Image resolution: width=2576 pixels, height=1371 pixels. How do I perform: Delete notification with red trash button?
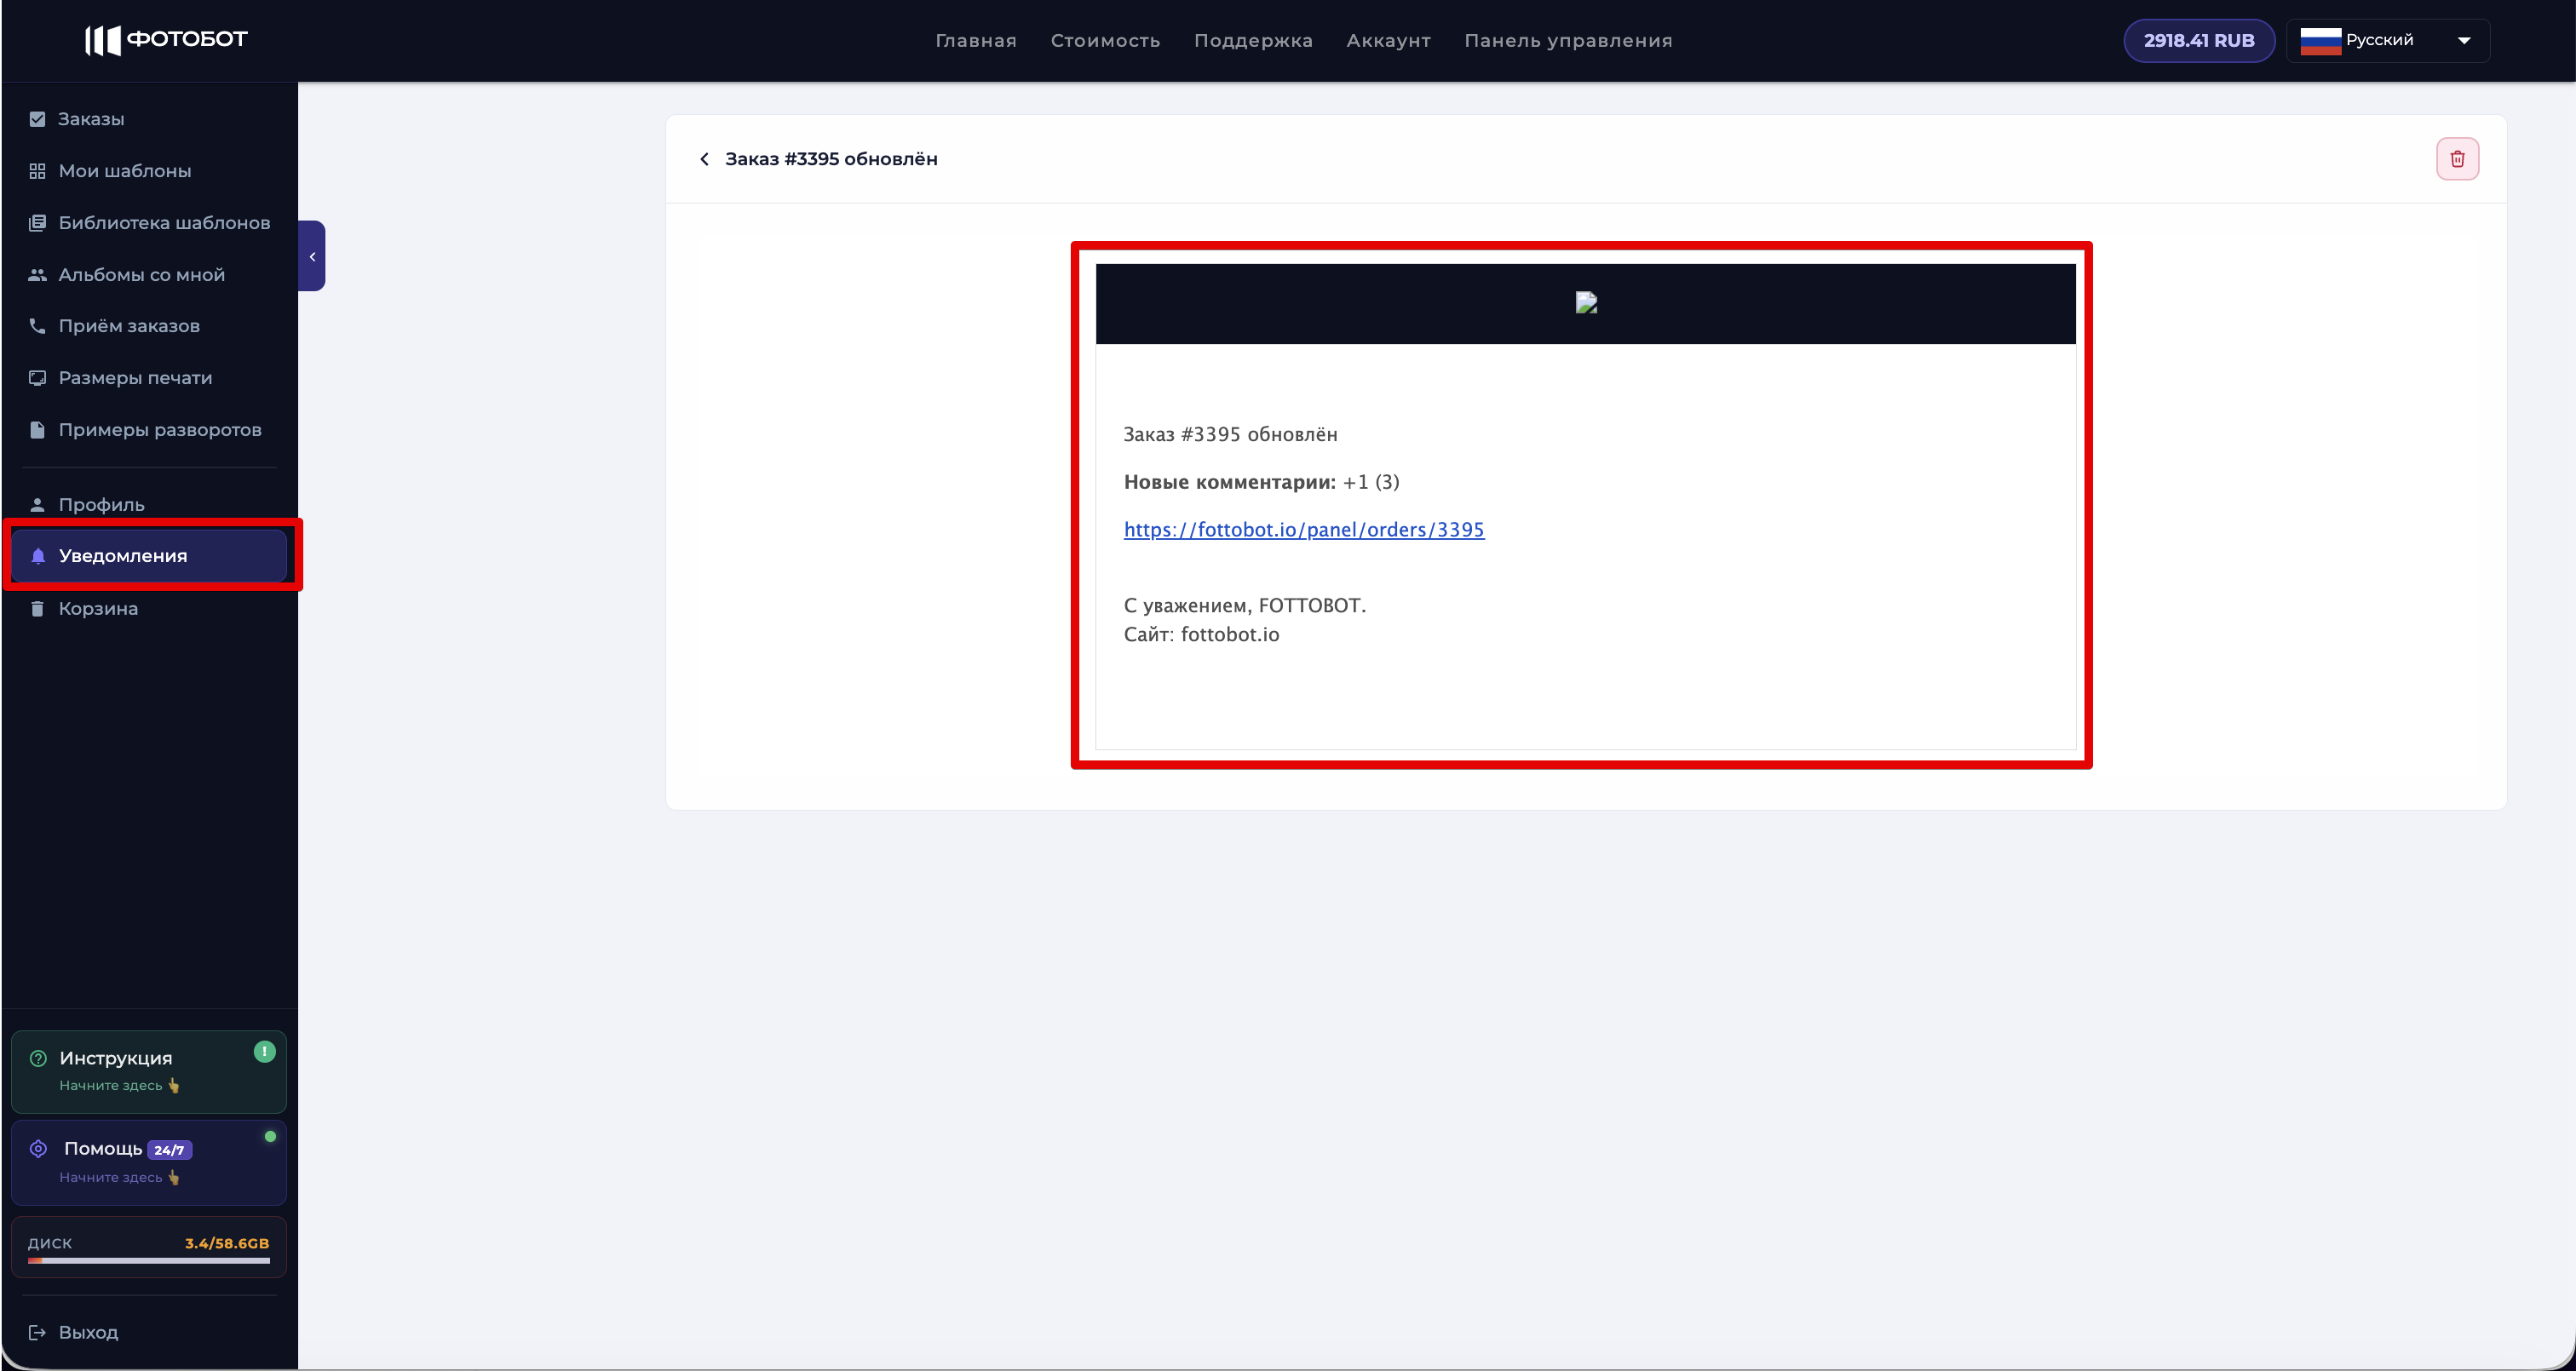2457,159
